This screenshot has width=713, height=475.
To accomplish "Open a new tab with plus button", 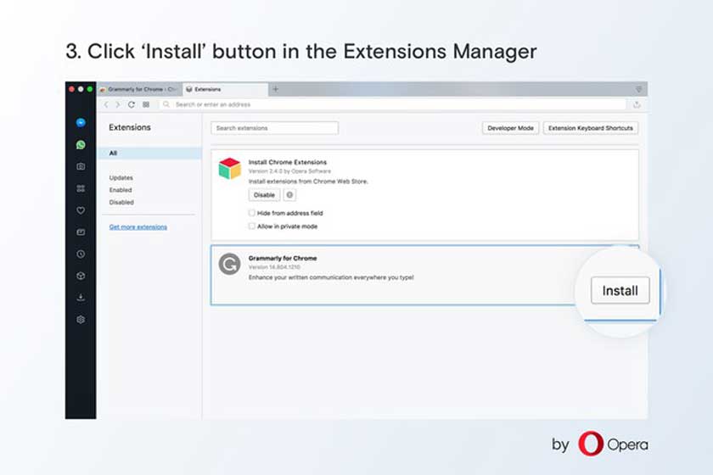I will click(276, 89).
